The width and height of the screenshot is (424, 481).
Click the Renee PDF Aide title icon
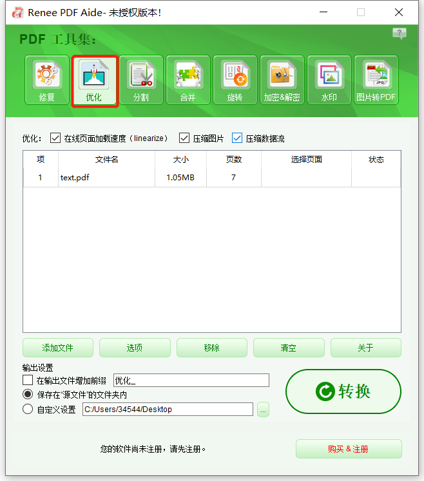click(x=17, y=13)
